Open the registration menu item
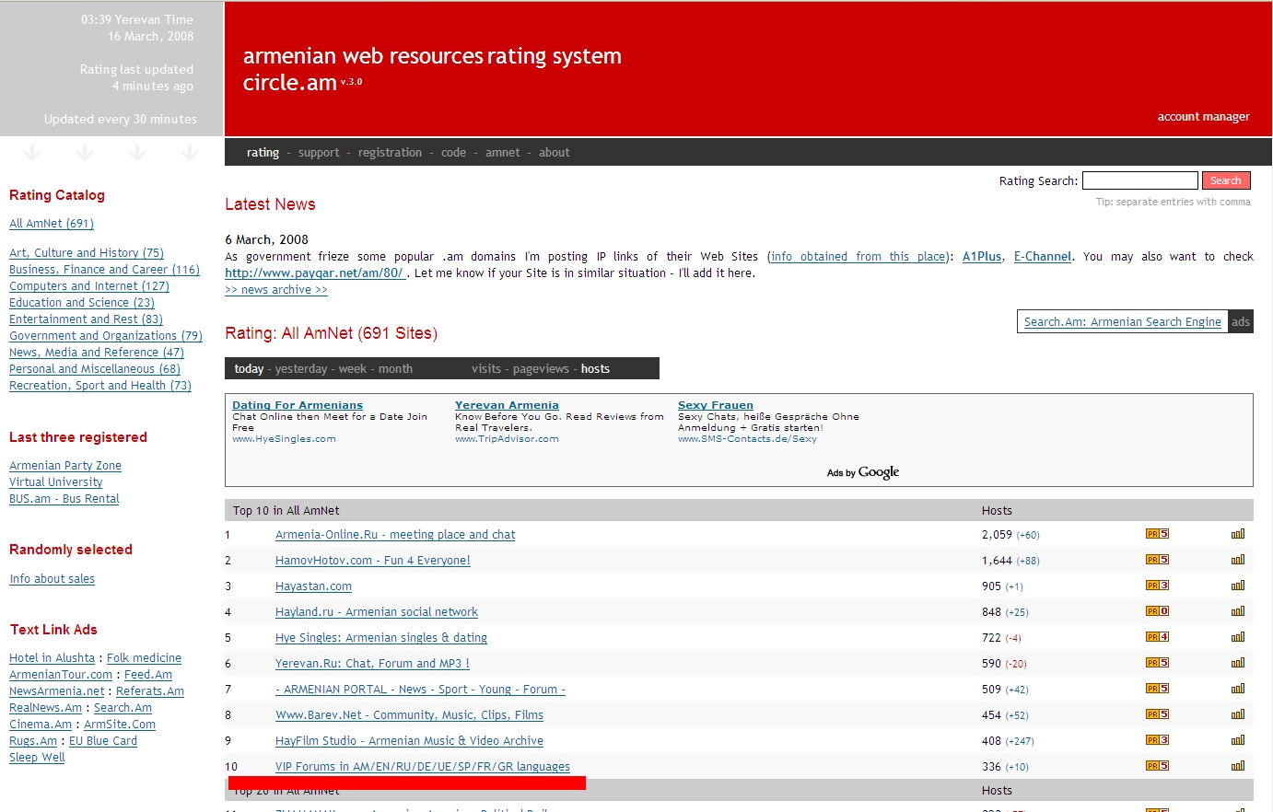 point(390,153)
